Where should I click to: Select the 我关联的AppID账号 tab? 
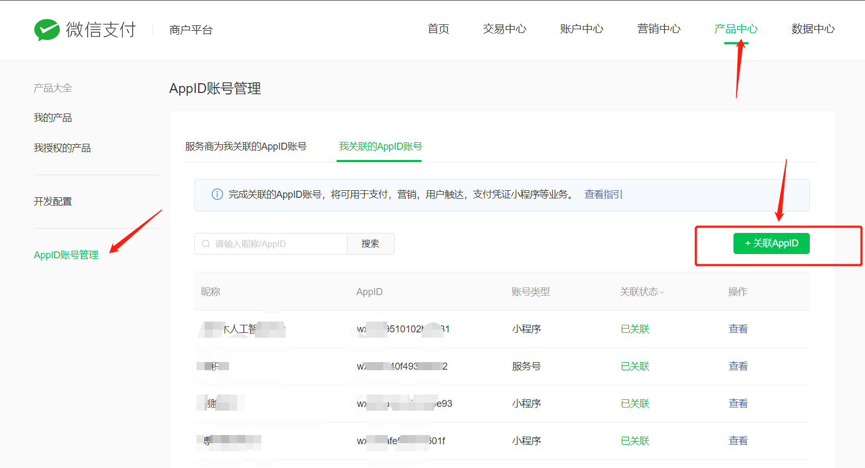[380, 146]
